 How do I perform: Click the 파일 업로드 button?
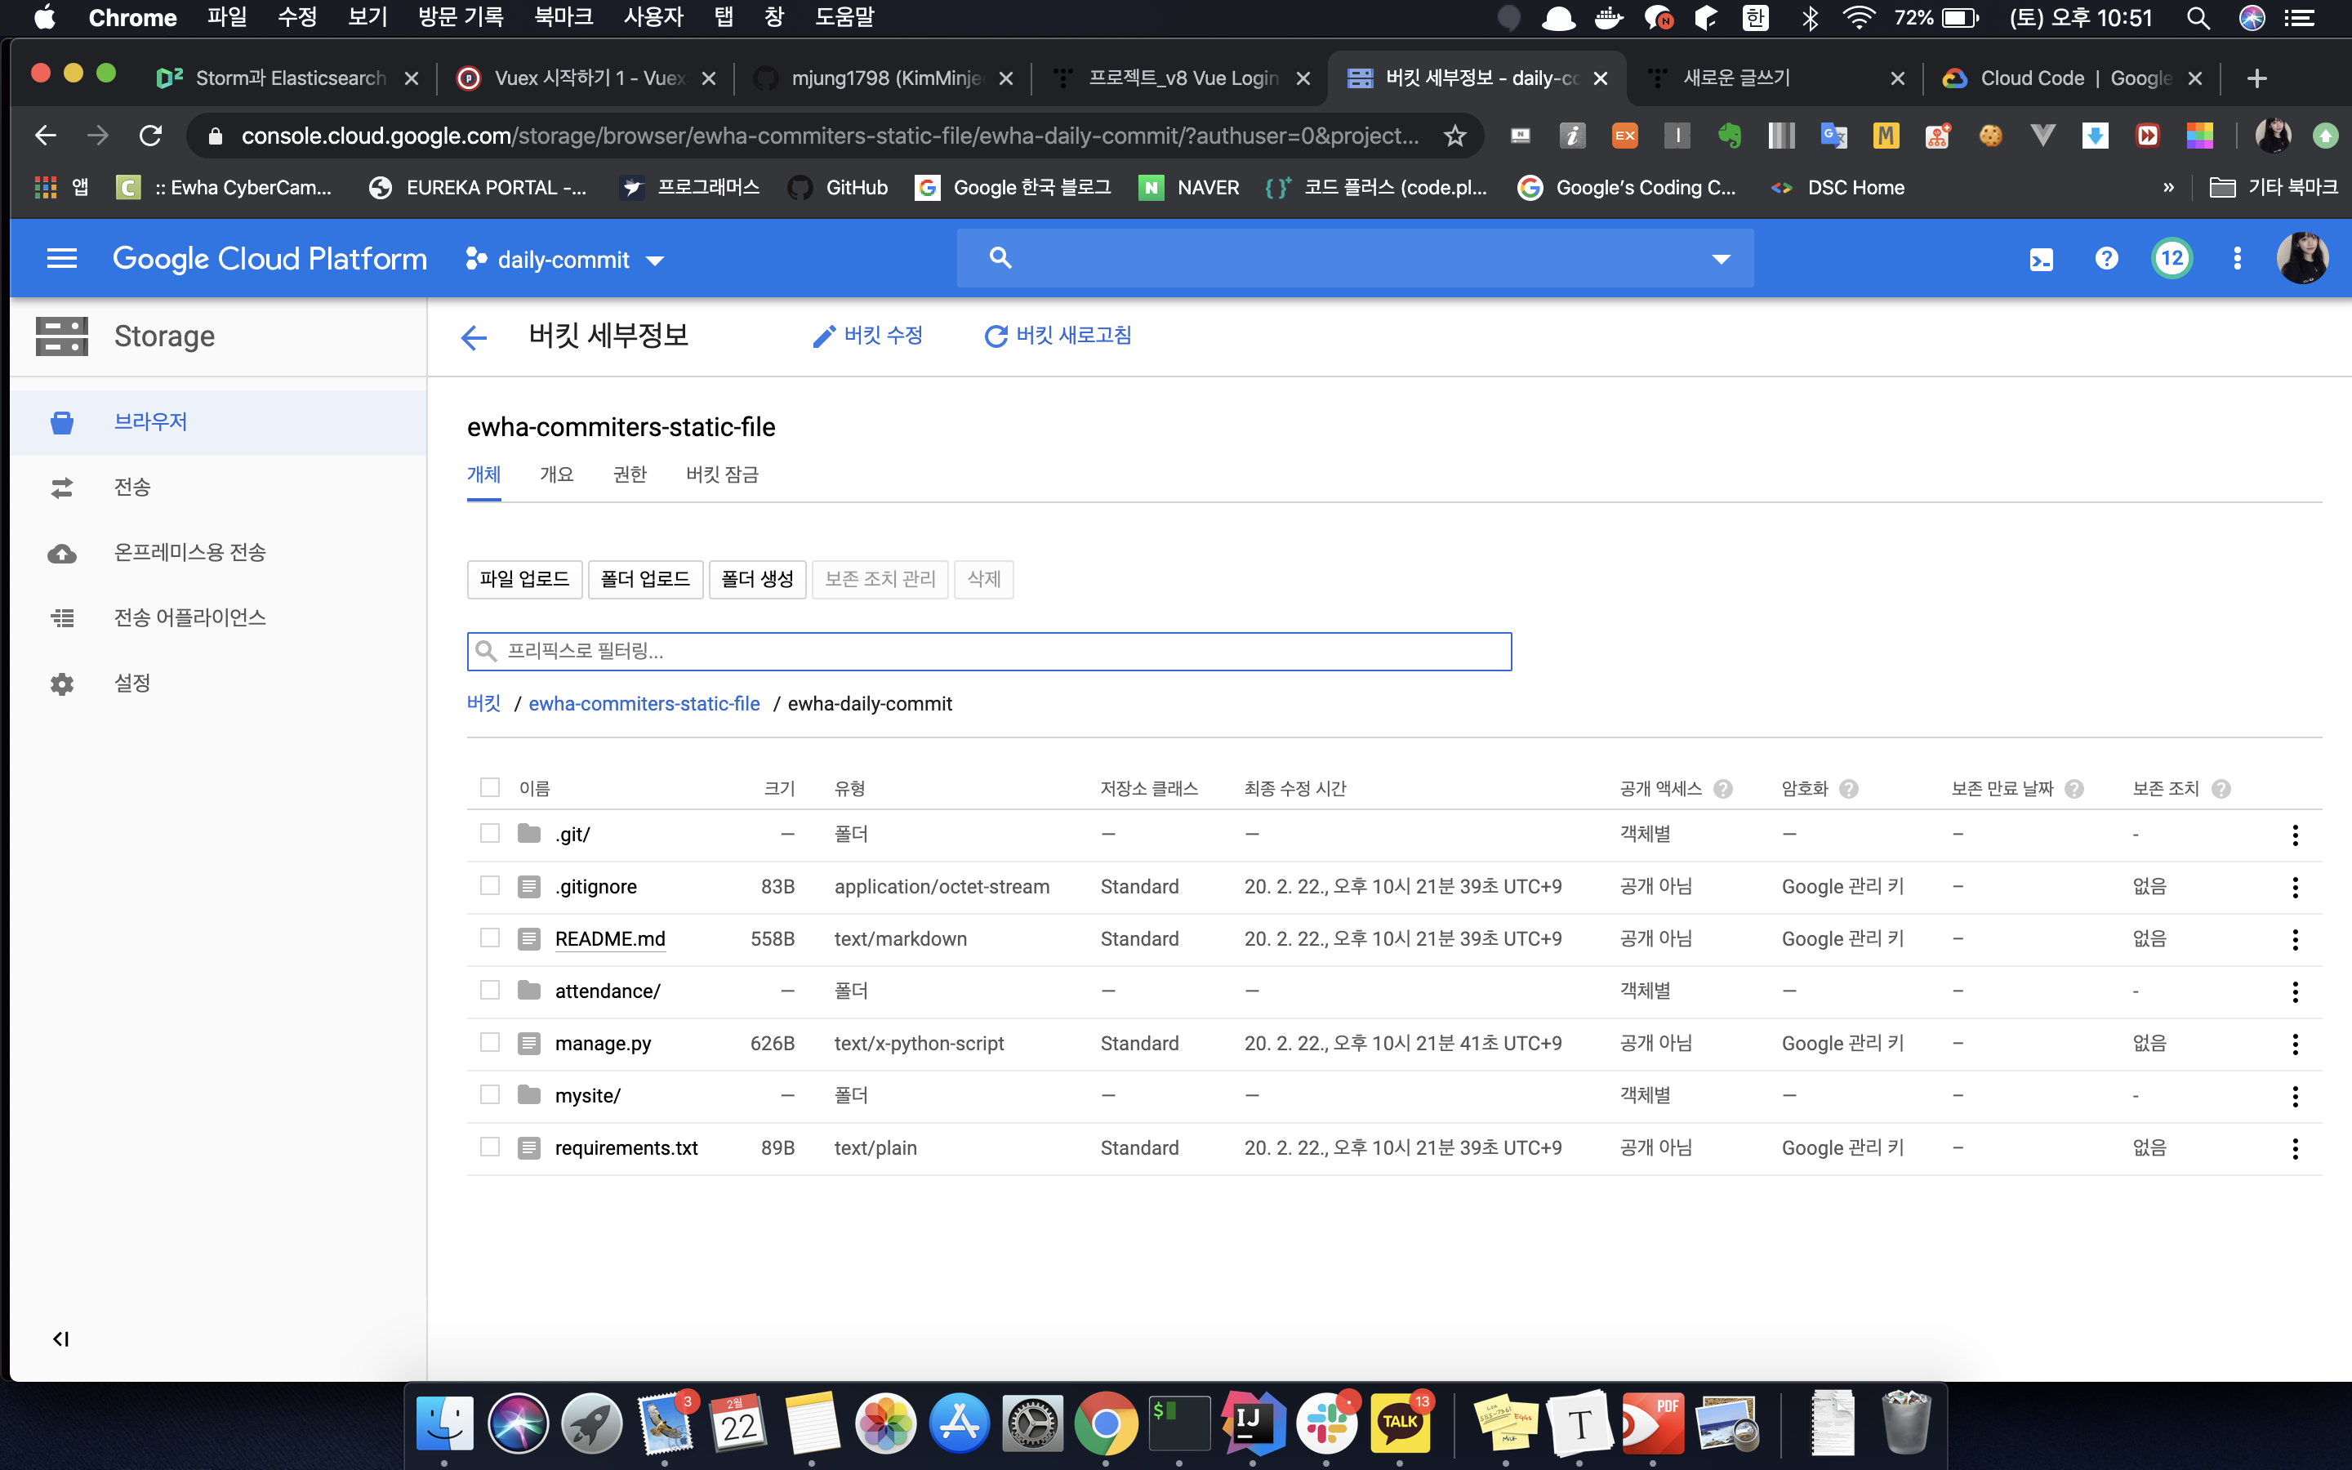[525, 580]
